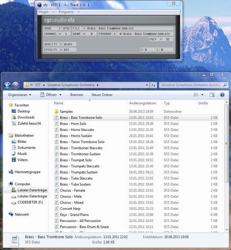
Task: Open Help with the question mark icon
Action: (222, 95)
